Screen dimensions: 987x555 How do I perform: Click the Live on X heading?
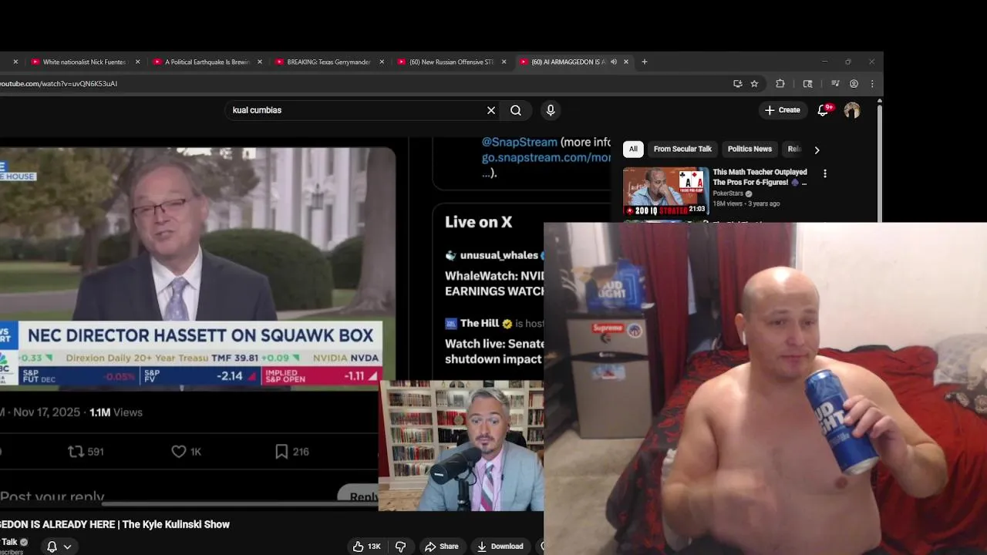(478, 222)
